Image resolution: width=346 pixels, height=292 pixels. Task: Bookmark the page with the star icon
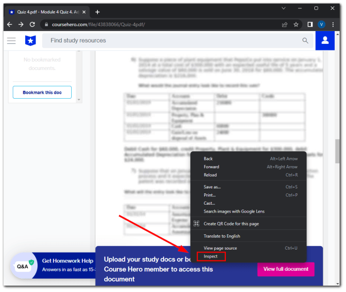(x=296, y=25)
